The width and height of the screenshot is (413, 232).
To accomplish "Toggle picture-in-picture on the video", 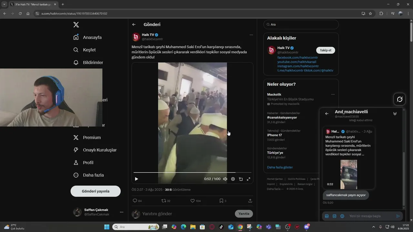I will click(x=241, y=179).
